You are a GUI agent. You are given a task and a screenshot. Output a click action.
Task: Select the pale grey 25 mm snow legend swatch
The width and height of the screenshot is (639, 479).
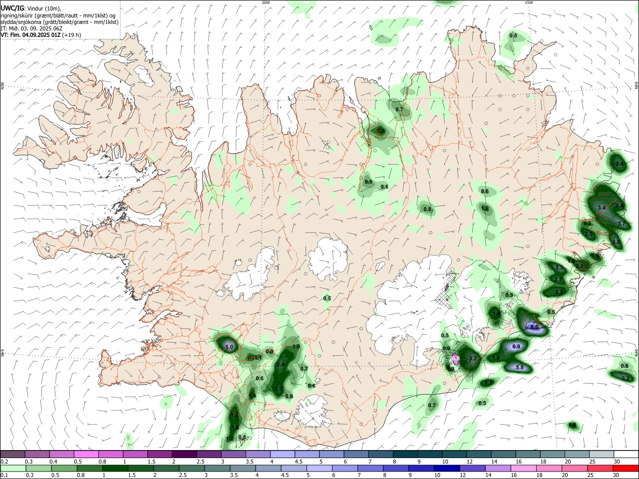pos(601,454)
